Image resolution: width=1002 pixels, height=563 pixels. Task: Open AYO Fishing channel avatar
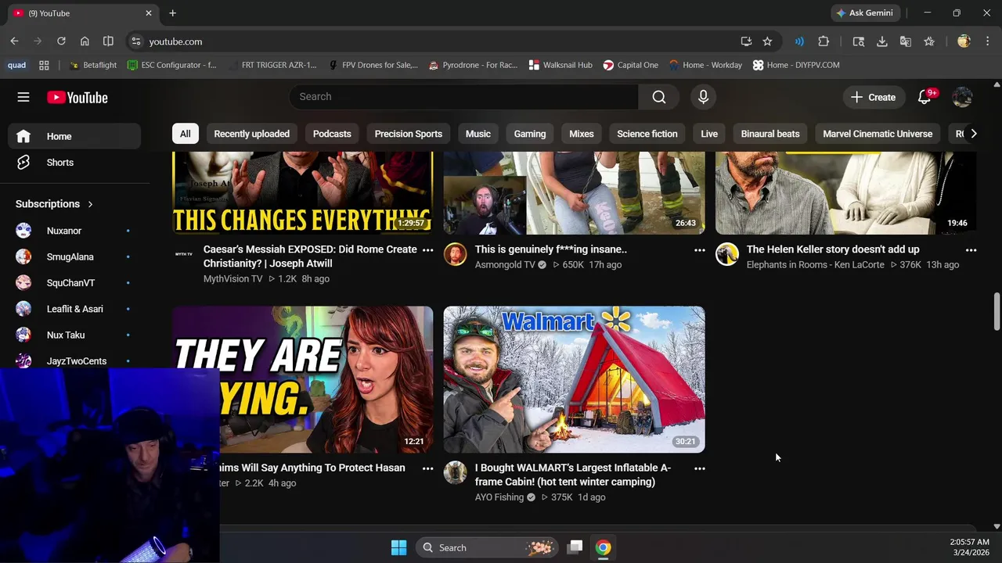tap(455, 472)
